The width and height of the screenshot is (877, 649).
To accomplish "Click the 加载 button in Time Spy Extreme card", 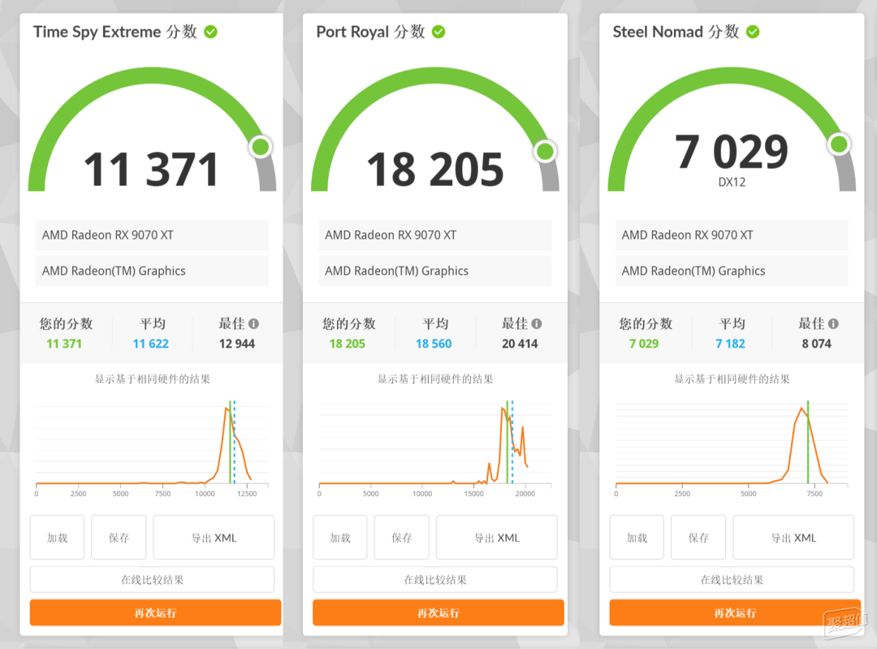I will pyautogui.click(x=57, y=537).
